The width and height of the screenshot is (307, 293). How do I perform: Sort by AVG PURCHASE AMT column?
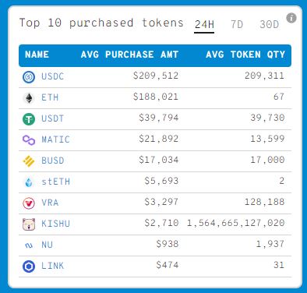tap(129, 55)
